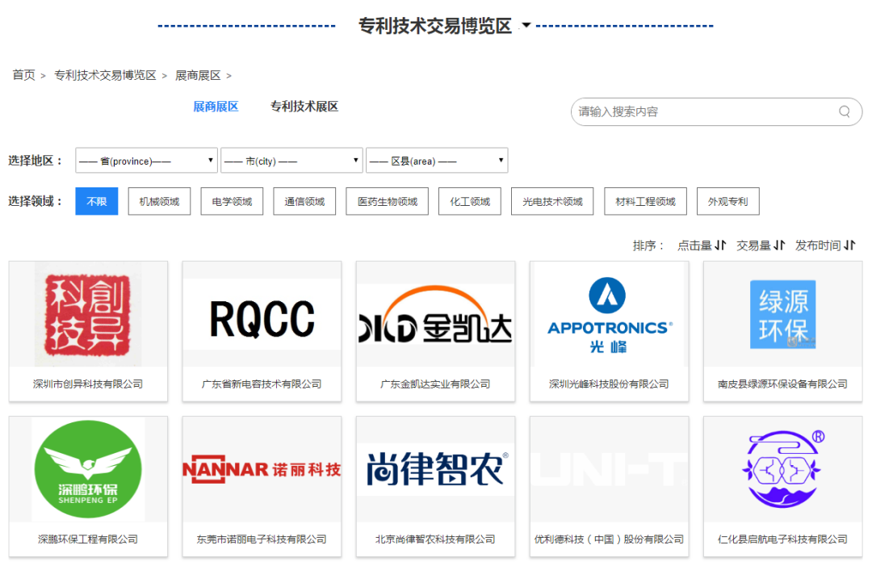Open the 深鹏环保 green eagle logo
The height and width of the screenshot is (562, 872).
tap(88, 469)
